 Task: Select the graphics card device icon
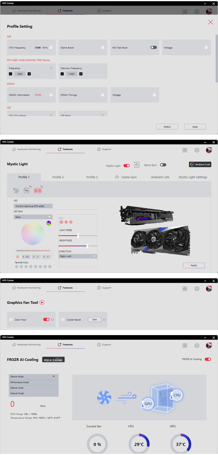[38, 190]
